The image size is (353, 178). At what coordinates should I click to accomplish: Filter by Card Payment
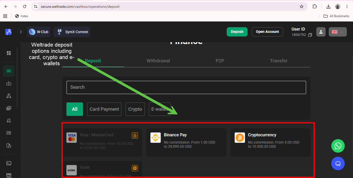[104, 109]
